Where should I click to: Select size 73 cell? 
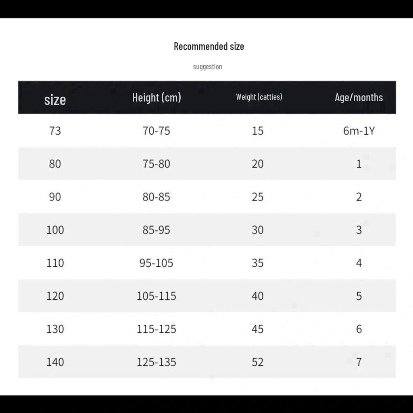[55, 131]
